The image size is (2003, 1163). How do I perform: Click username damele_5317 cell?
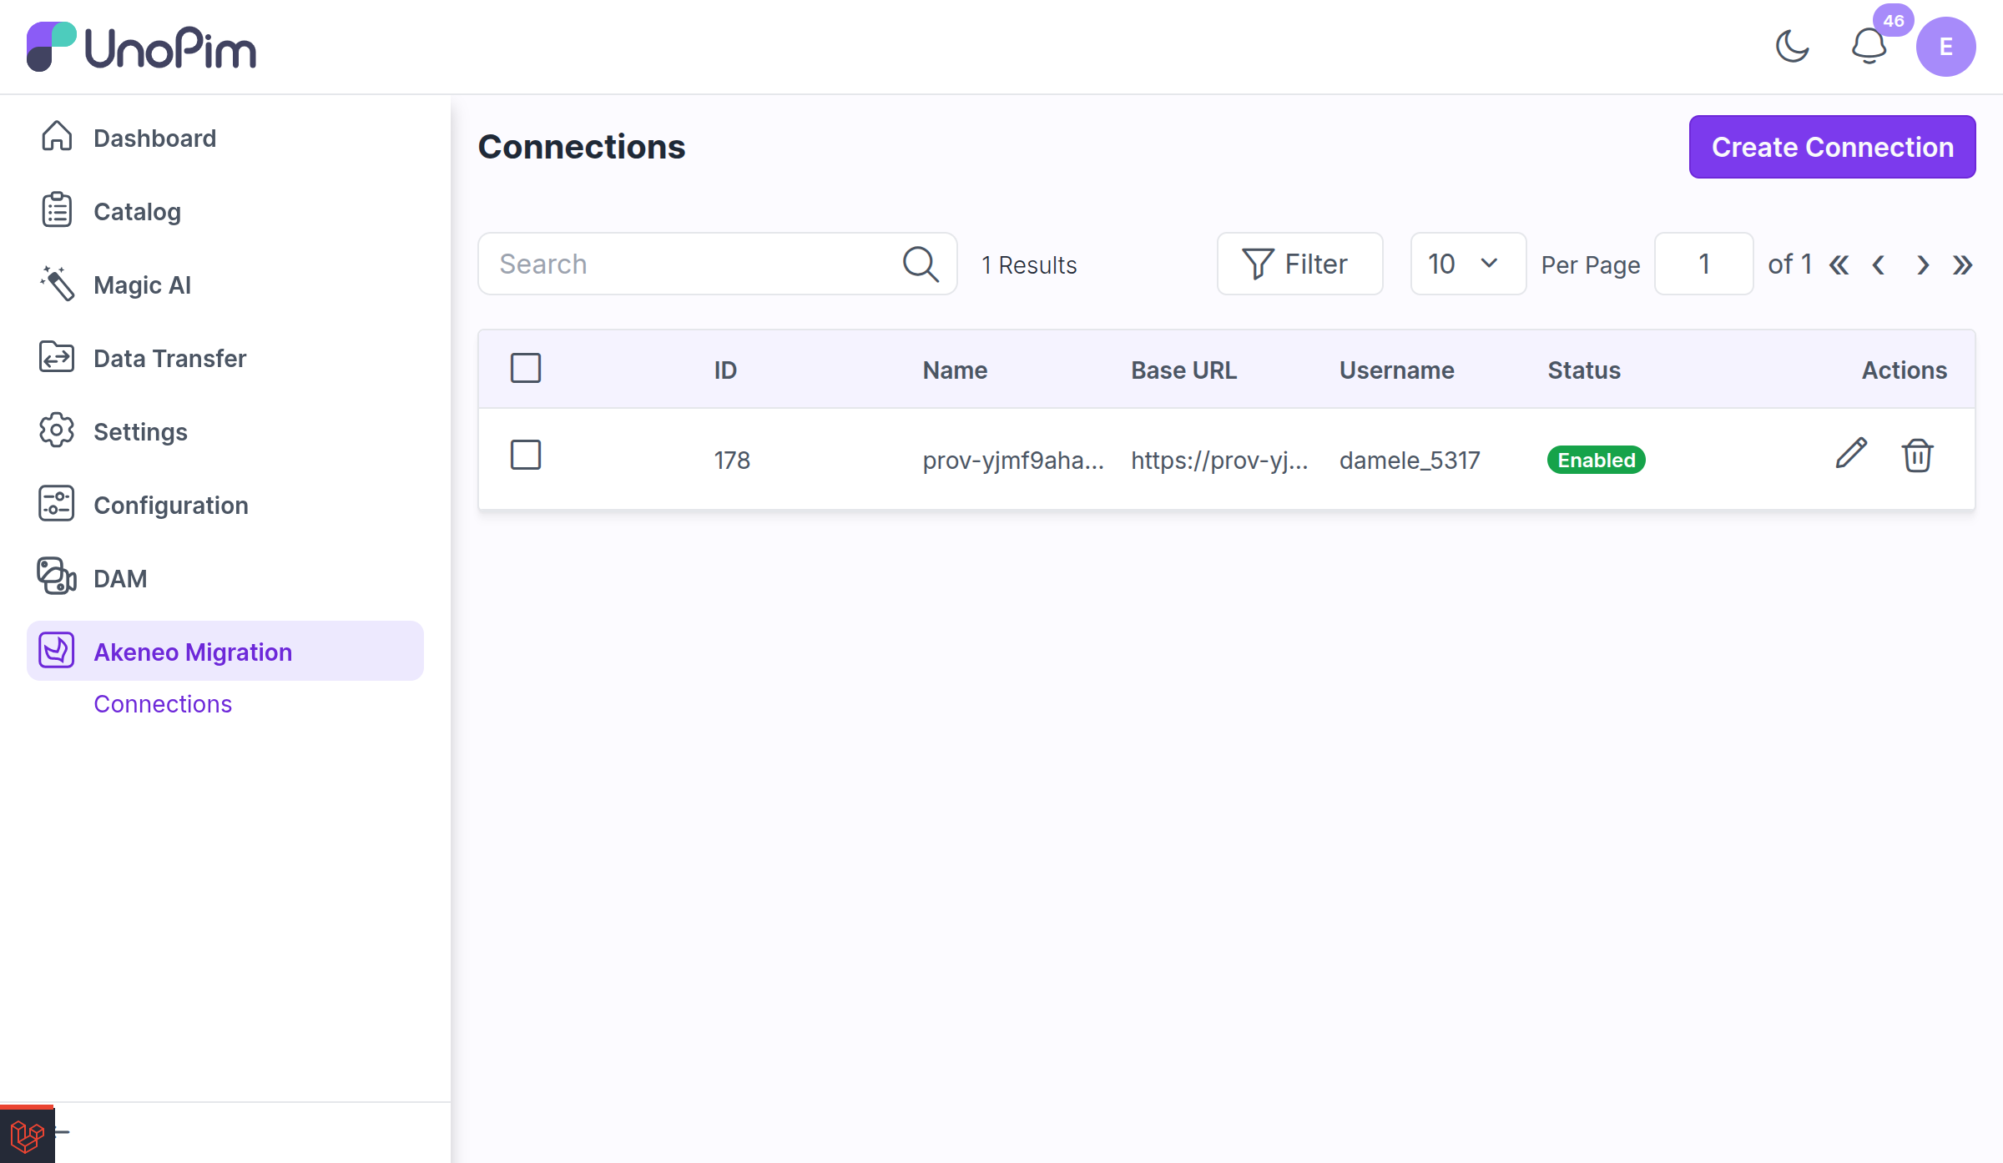[1410, 460]
